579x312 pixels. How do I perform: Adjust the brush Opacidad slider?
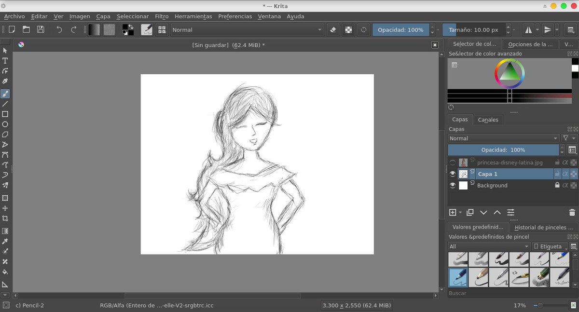coord(400,29)
